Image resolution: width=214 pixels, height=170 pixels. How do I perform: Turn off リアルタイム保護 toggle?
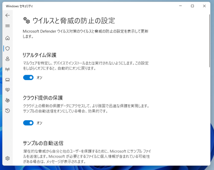click(x=28, y=78)
